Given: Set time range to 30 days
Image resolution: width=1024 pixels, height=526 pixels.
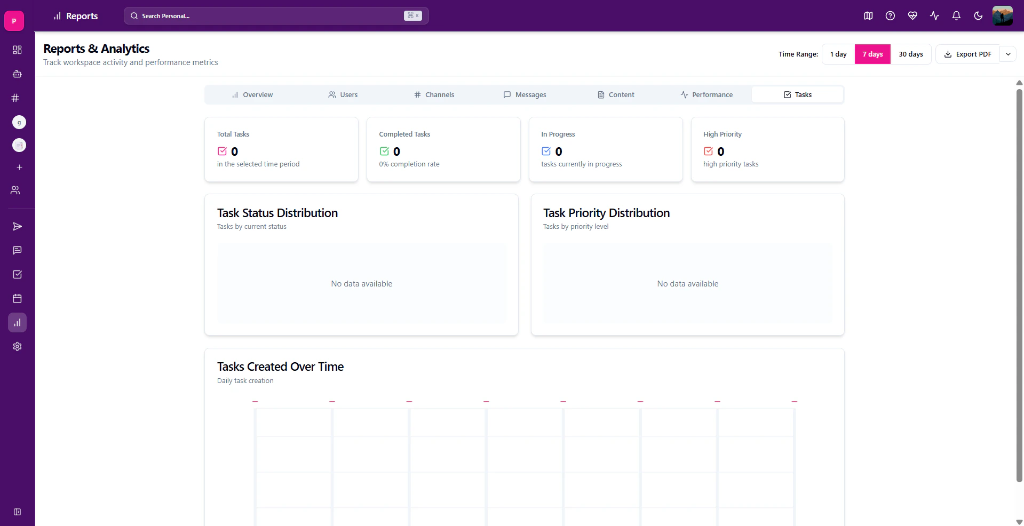Looking at the screenshot, I should click(911, 54).
